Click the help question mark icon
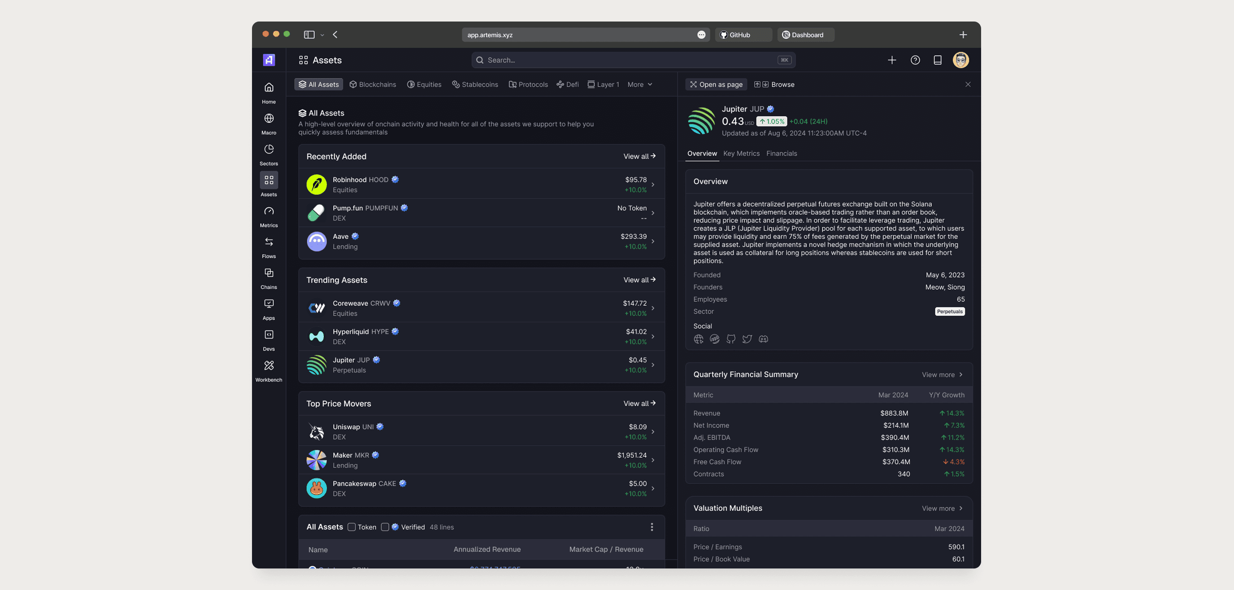1234x590 pixels. click(915, 61)
